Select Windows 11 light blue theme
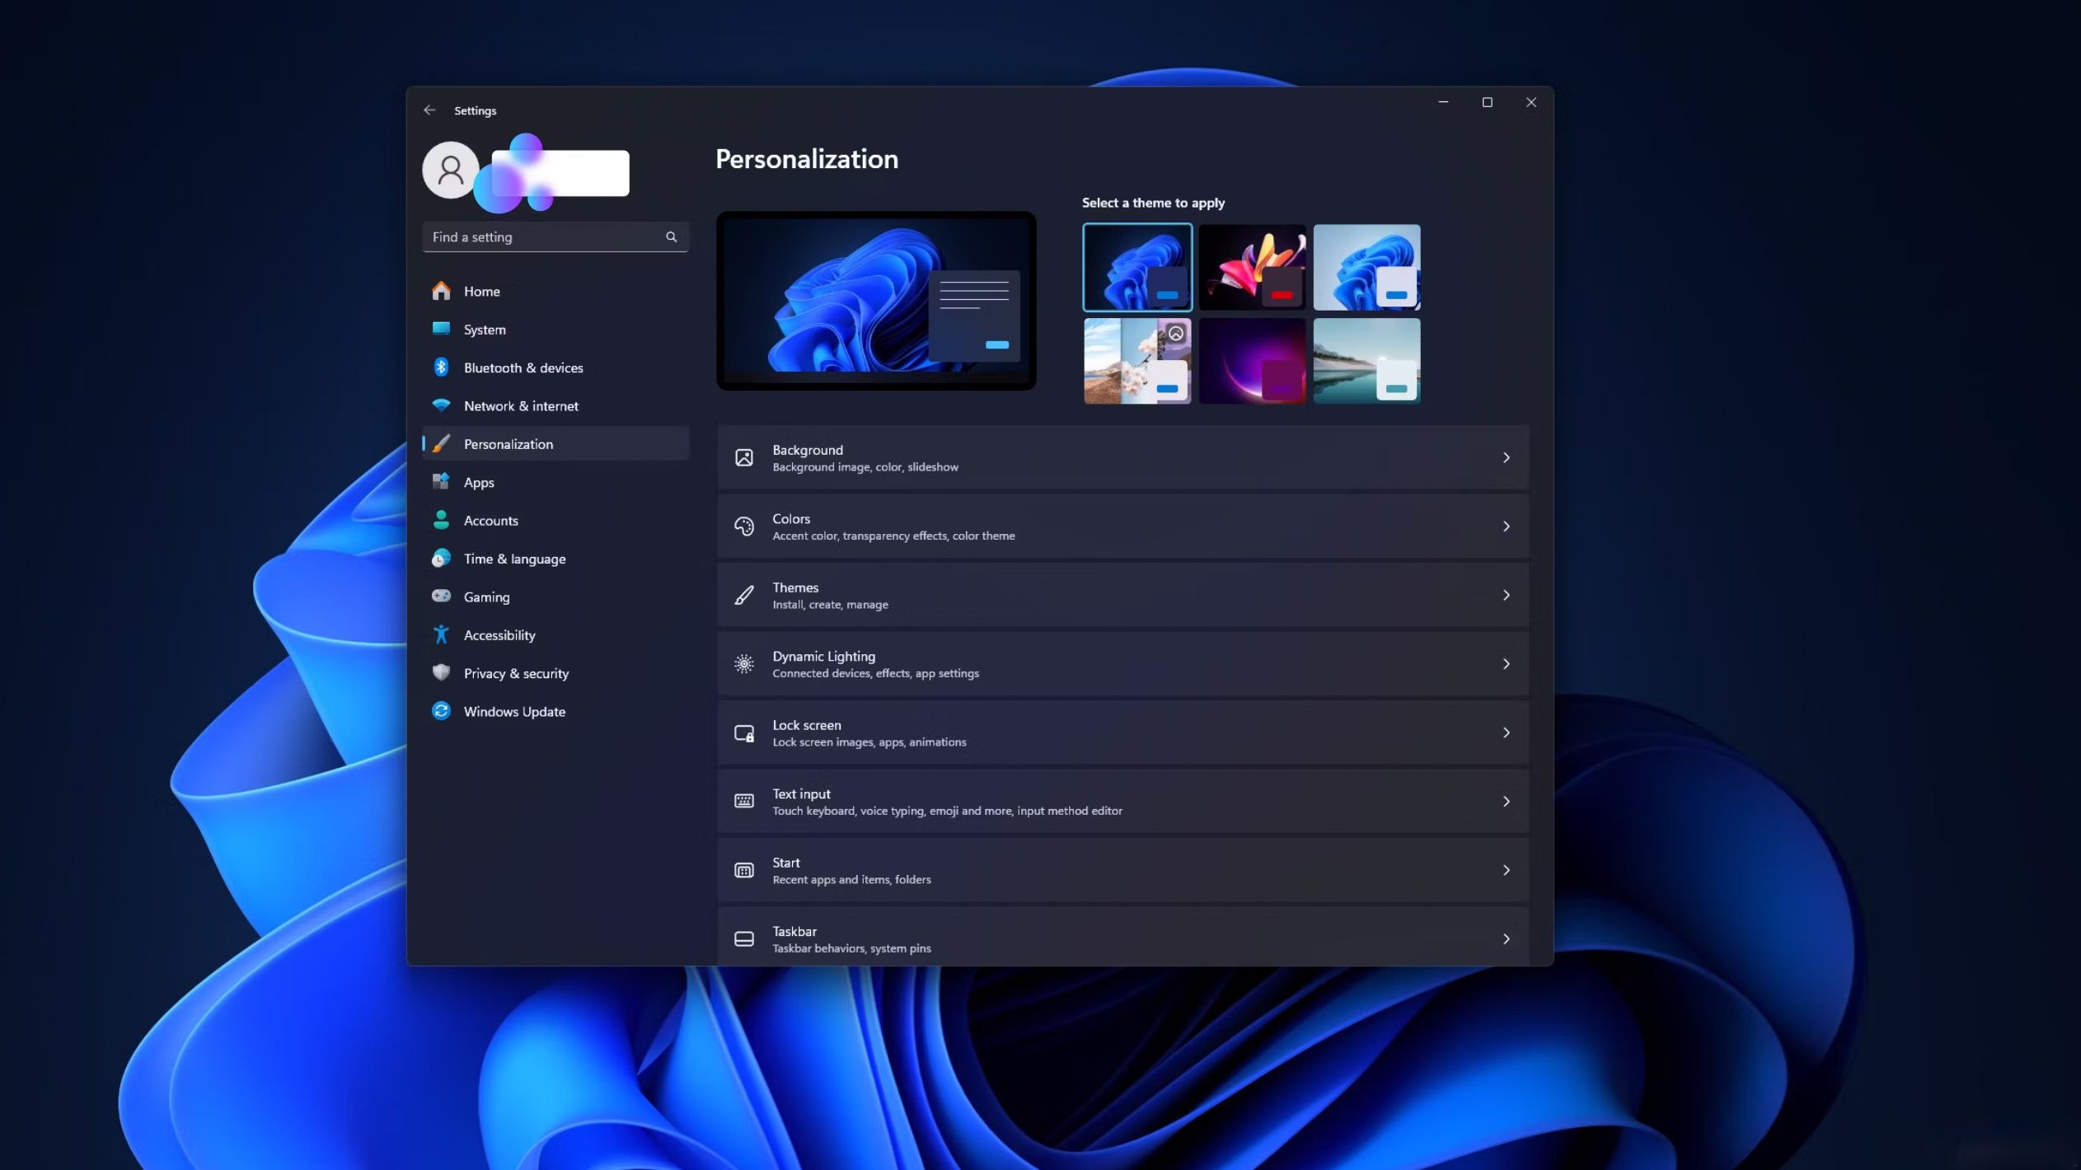Image resolution: width=2081 pixels, height=1170 pixels. (x=1365, y=265)
